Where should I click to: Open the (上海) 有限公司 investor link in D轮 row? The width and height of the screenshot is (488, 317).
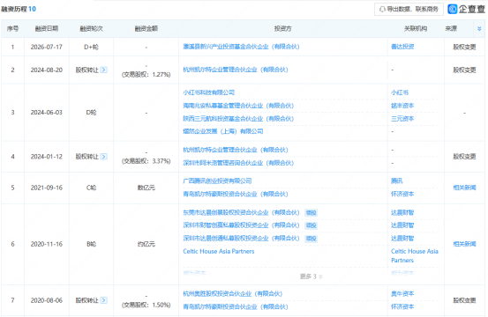click(x=223, y=131)
